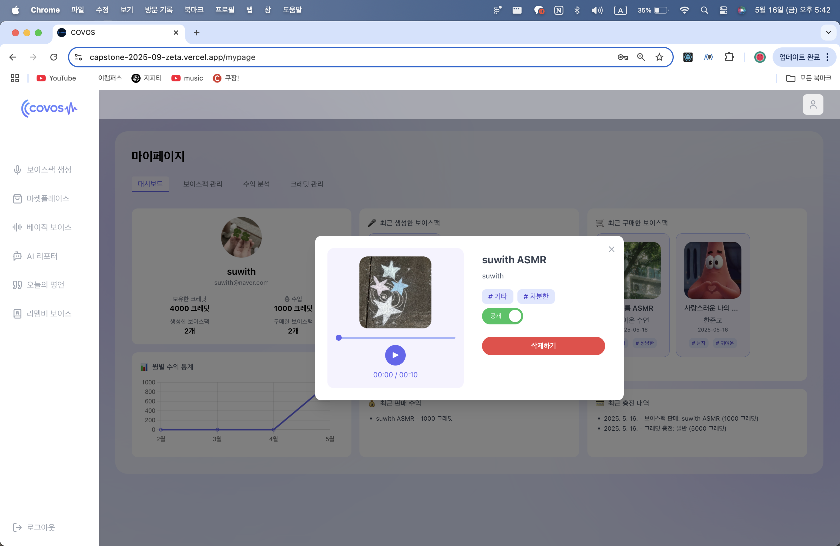Close the suwith ASMR modal dialog
The image size is (840, 546).
[611, 249]
